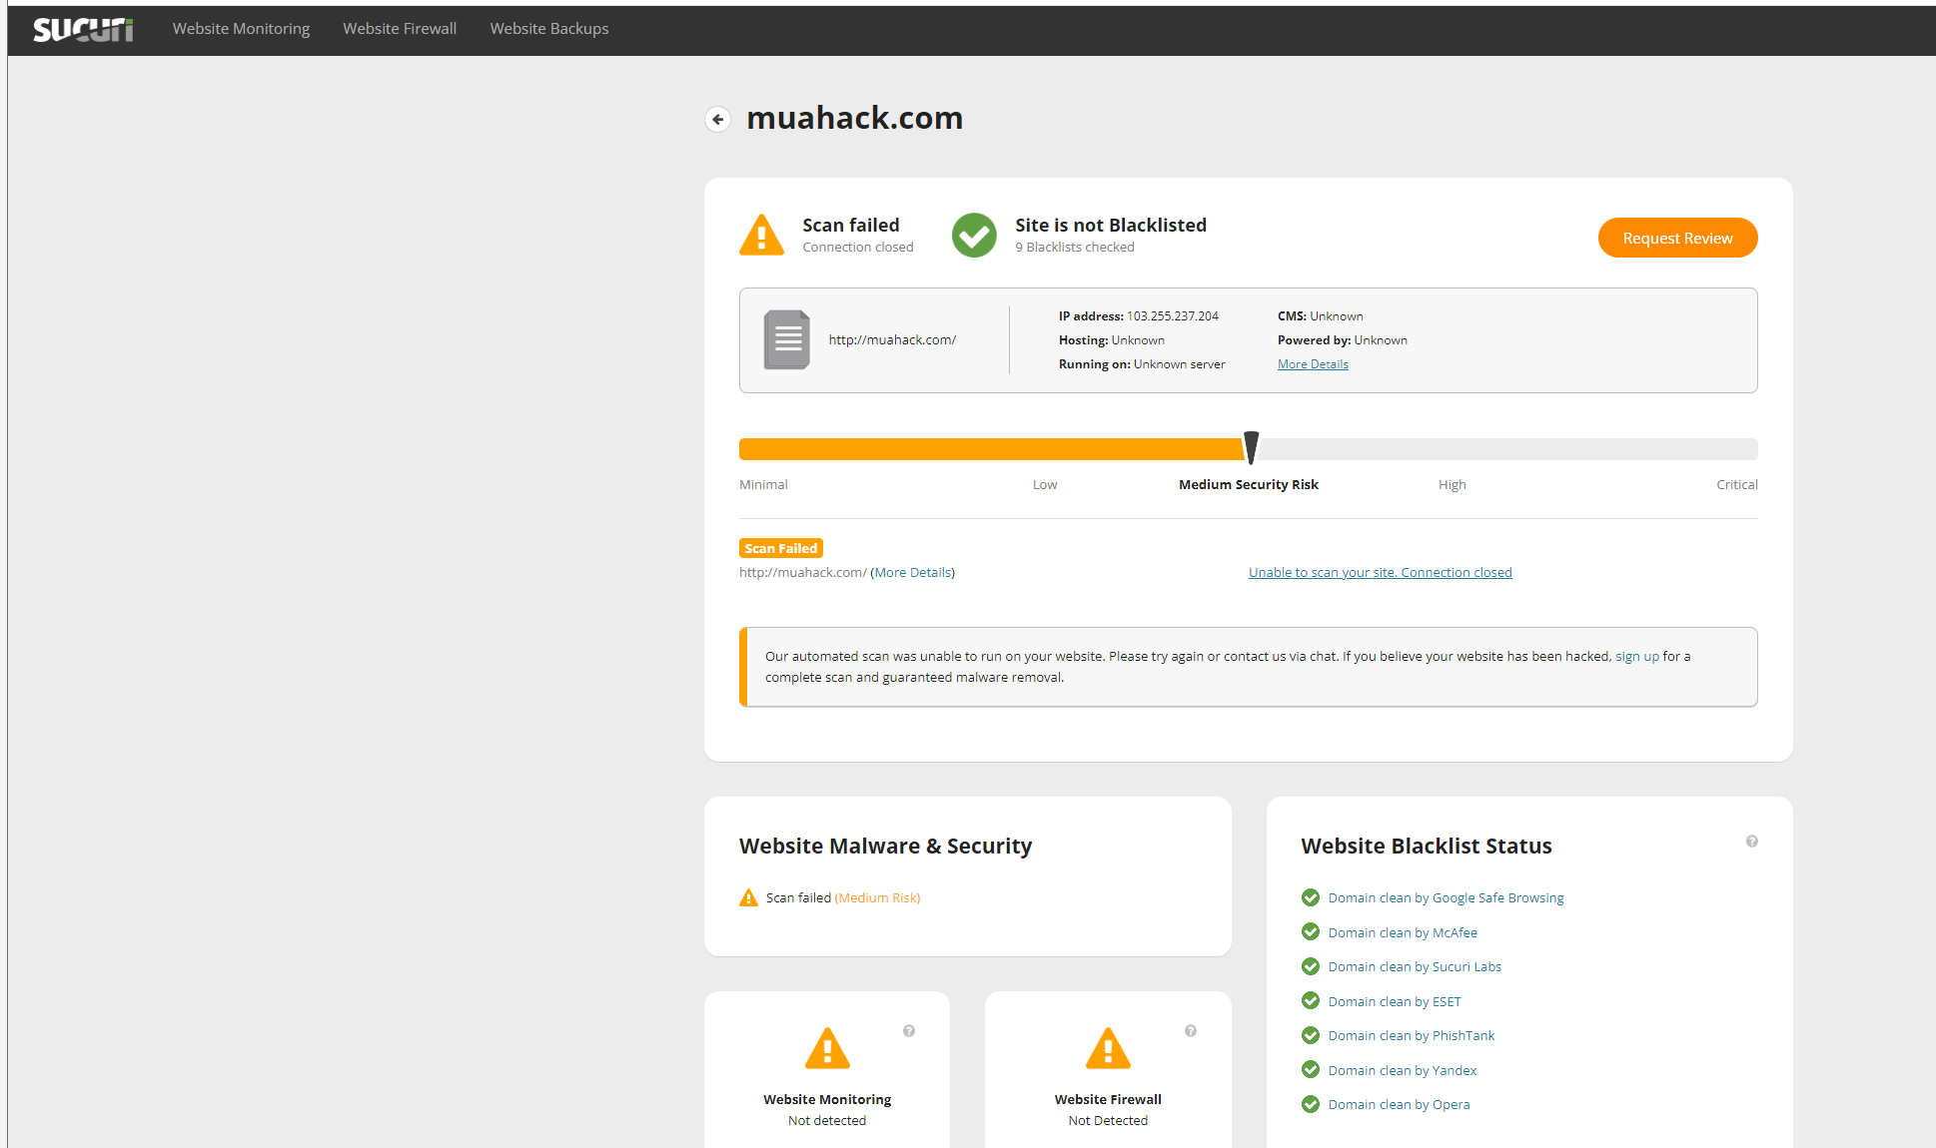The image size is (1936, 1148).
Task: Click the Sucuri logo
Action: coord(84,29)
